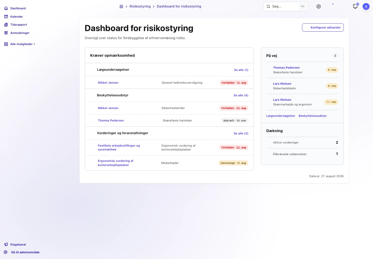Viewport: 373px width, 259px height.
Task: Focus the Søg search field
Action: [286, 6]
